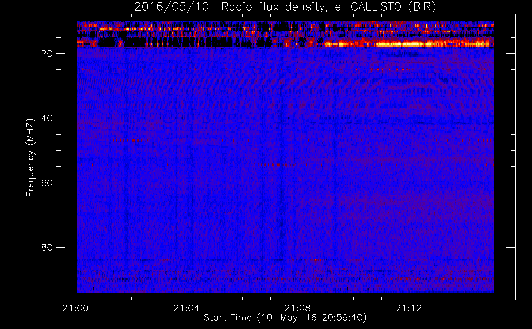Click the 20 MHz frequency tick label
The width and height of the screenshot is (532, 329).
[47, 54]
